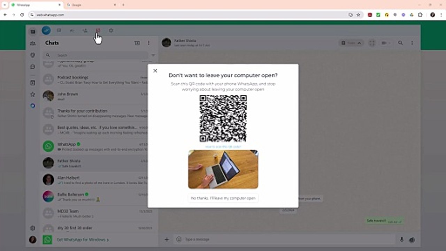446x251 pixels.
Task: Click the red extension toolbar icon
Action: point(98,30)
